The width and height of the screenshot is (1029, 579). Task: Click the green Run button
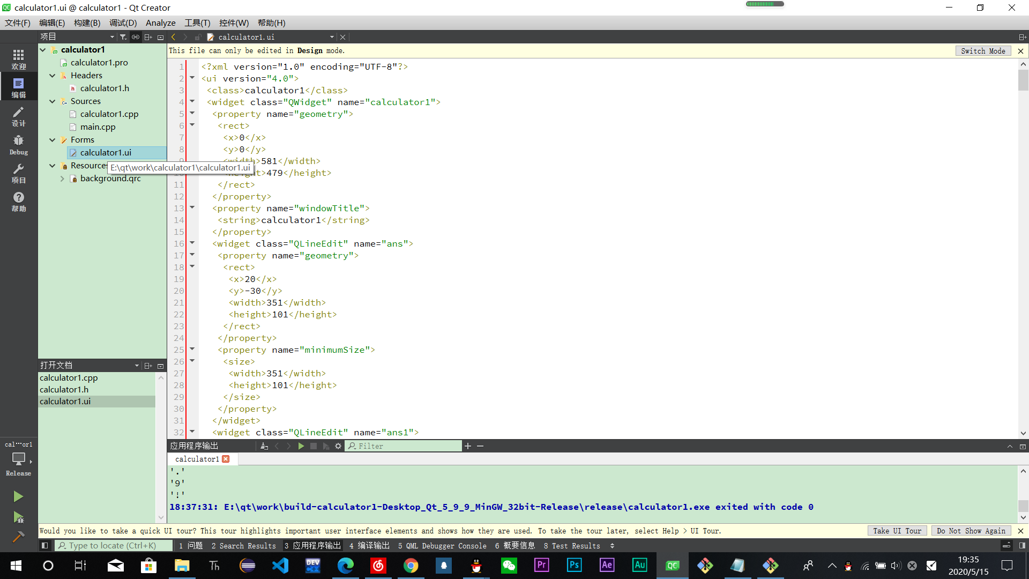coord(18,496)
